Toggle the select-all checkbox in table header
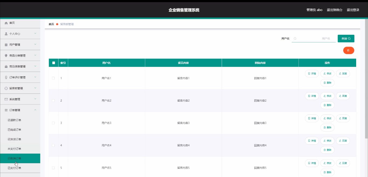The image size is (368, 177). pos(54,63)
